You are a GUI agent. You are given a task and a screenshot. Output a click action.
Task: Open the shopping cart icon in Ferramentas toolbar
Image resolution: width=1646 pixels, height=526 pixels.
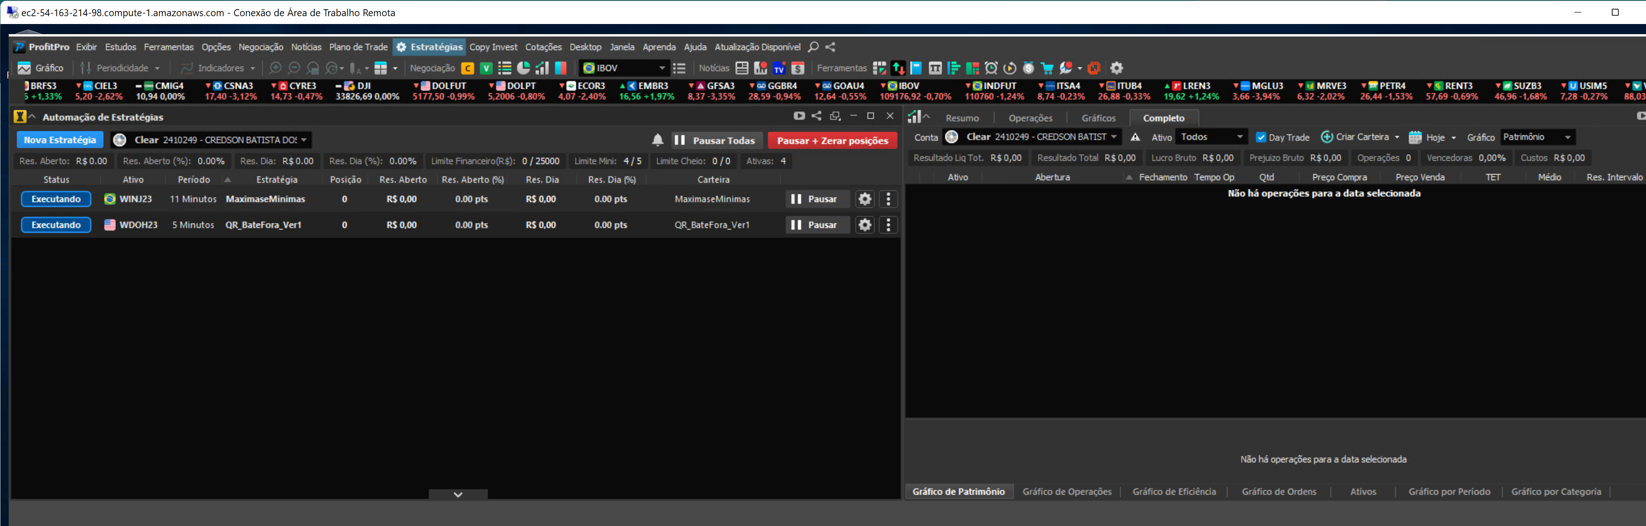pyautogui.click(x=1047, y=68)
